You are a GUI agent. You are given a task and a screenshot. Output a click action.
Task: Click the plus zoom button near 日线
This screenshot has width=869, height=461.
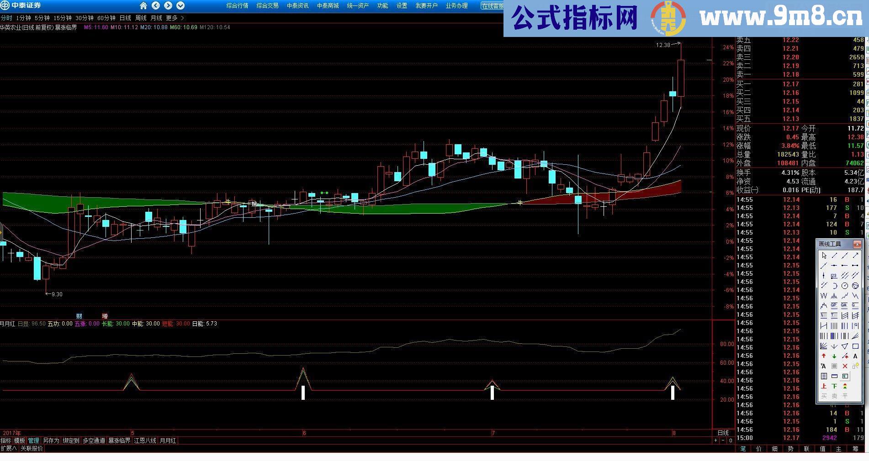[715, 440]
